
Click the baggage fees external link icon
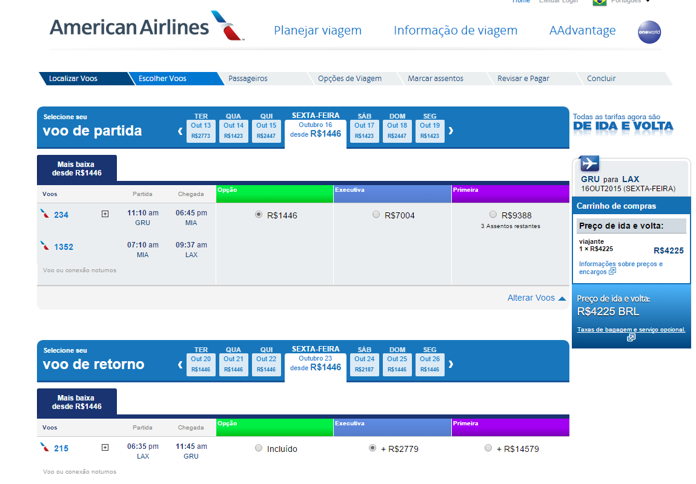631,338
